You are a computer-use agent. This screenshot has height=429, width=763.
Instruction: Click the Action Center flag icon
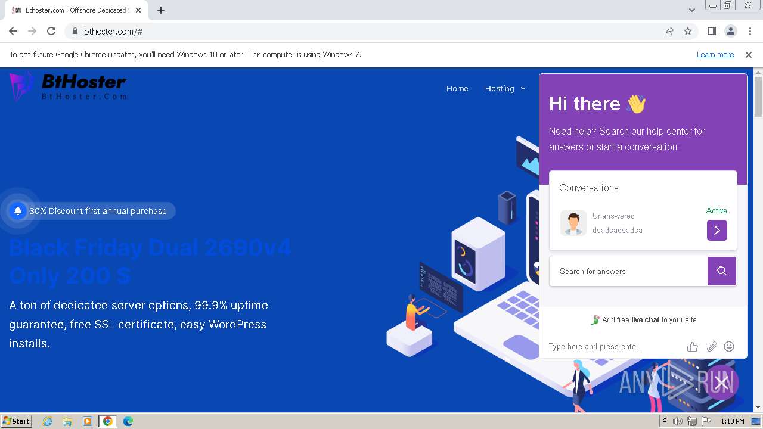[706, 421]
